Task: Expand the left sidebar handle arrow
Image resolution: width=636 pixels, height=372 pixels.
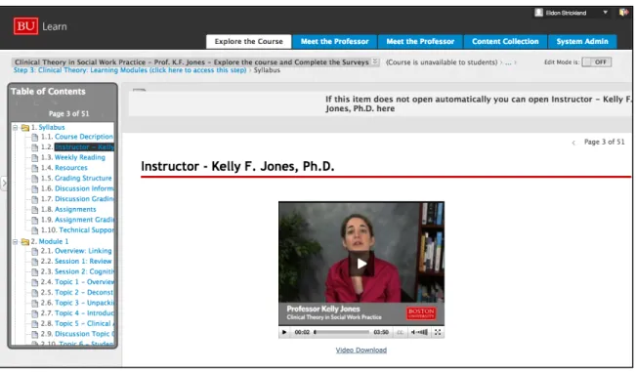Action: 4,184
